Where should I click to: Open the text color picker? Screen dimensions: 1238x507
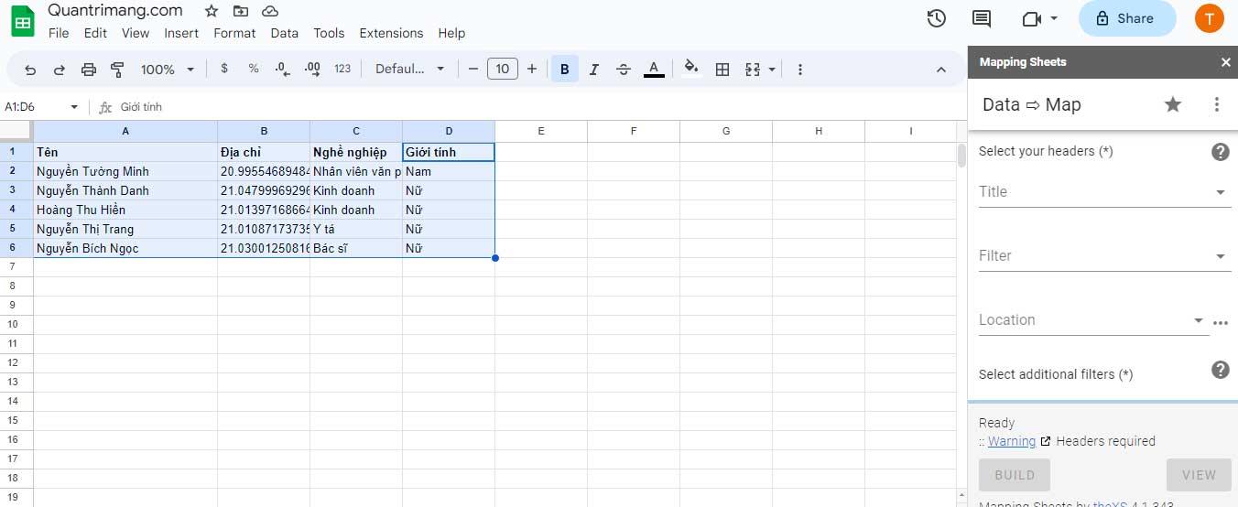(x=654, y=69)
